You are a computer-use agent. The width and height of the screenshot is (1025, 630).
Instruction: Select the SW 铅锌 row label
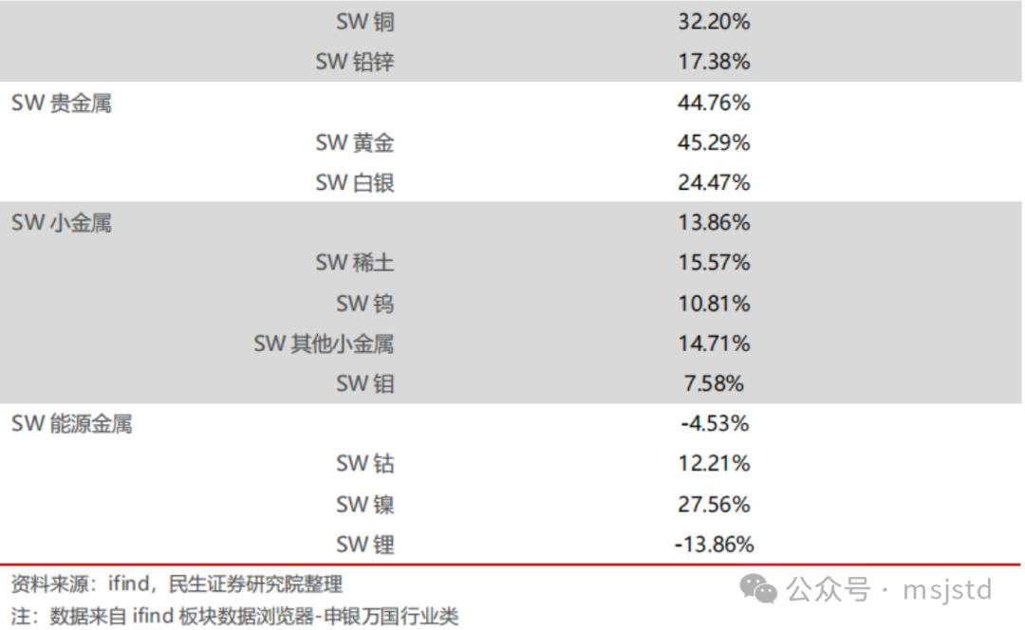pyautogui.click(x=355, y=62)
